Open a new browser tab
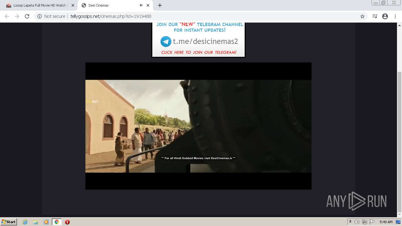 [x=160, y=5]
